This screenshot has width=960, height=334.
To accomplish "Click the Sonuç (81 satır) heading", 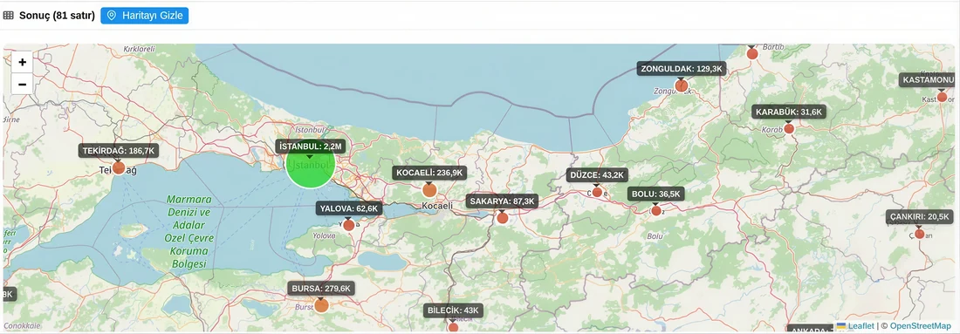I will [x=57, y=16].
